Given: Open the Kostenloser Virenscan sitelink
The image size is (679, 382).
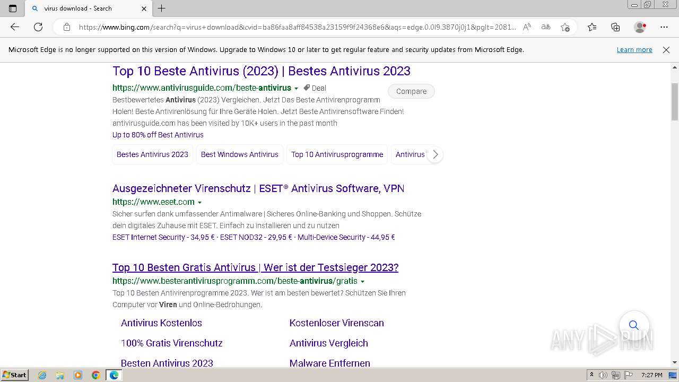Looking at the screenshot, I should click(337, 323).
